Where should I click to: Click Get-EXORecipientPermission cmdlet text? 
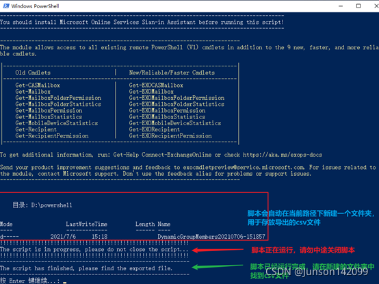(x=170, y=135)
